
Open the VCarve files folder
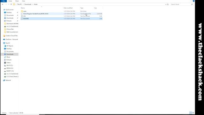tap(10, 29)
